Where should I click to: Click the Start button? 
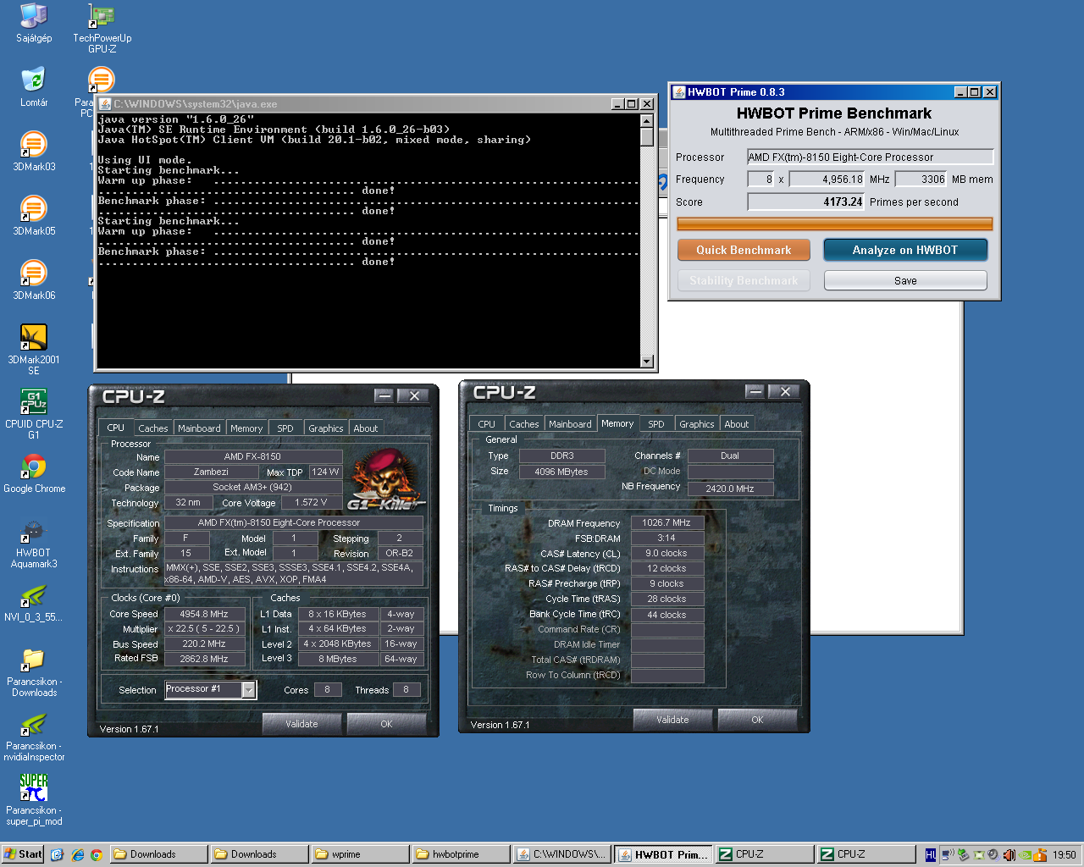pos(23,854)
